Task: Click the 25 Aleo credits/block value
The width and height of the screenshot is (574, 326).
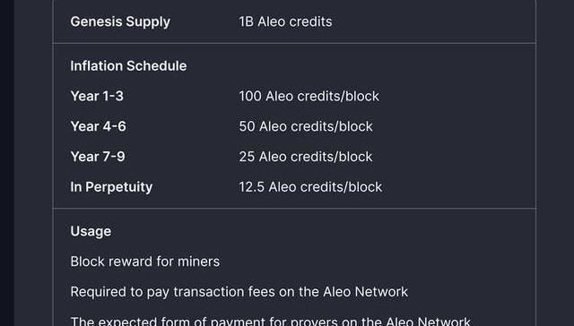Action: click(306, 157)
